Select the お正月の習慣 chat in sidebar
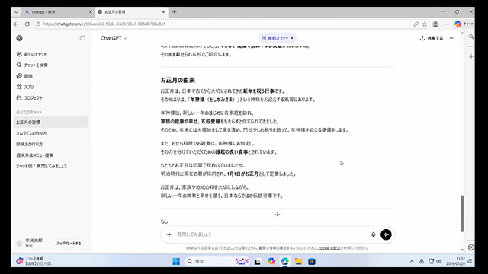This screenshot has width=488, height=274. (x=51, y=122)
